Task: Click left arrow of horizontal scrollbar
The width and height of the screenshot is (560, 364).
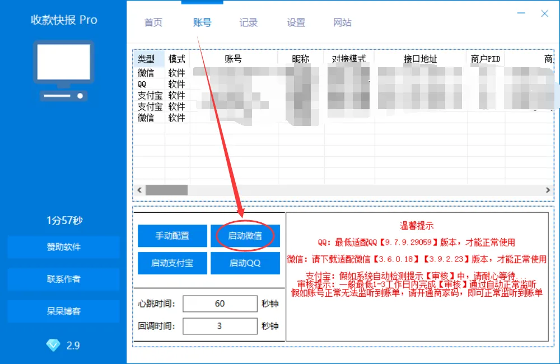Action: pyautogui.click(x=138, y=190)
